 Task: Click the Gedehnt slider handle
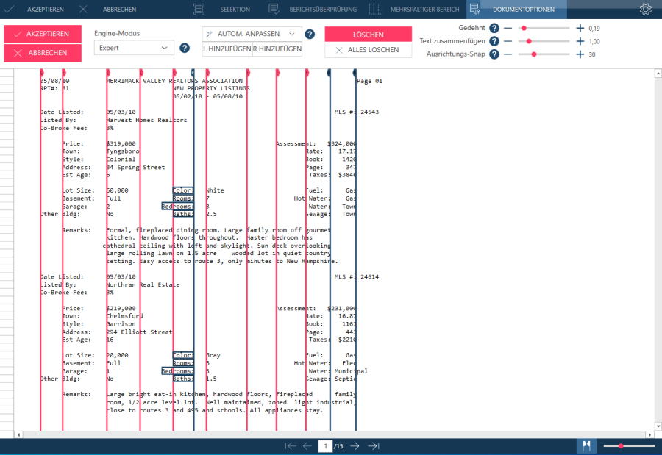[x=524, y=28]
